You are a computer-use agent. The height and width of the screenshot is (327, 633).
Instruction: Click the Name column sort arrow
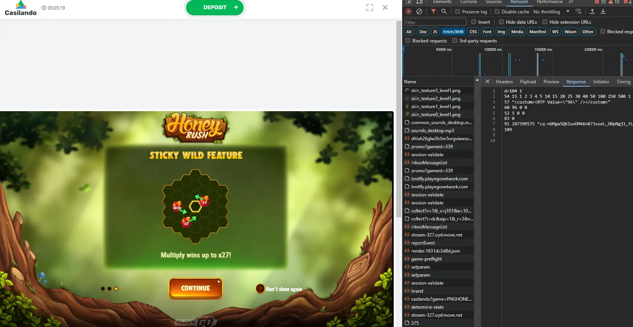click(477, 80)
